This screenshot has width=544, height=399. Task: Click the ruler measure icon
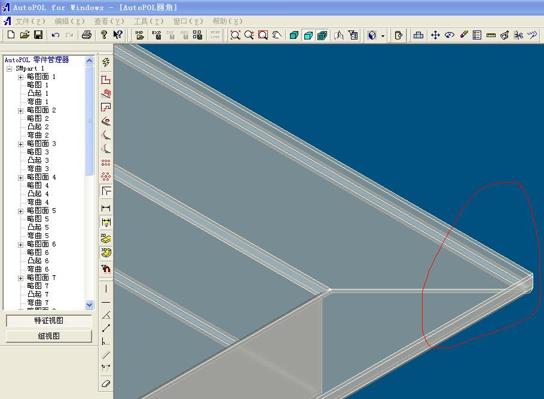[x=491, y=35]
